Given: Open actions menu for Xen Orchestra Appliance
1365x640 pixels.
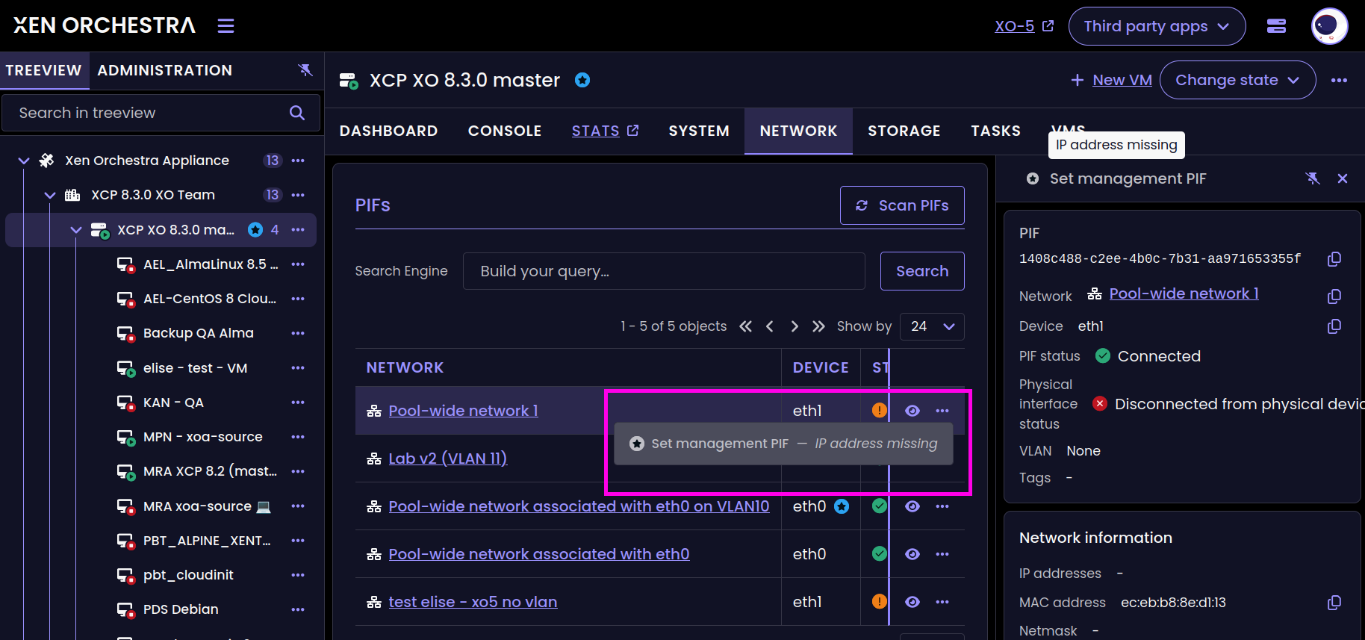Looking at the screenshot, I should [298, 161].
